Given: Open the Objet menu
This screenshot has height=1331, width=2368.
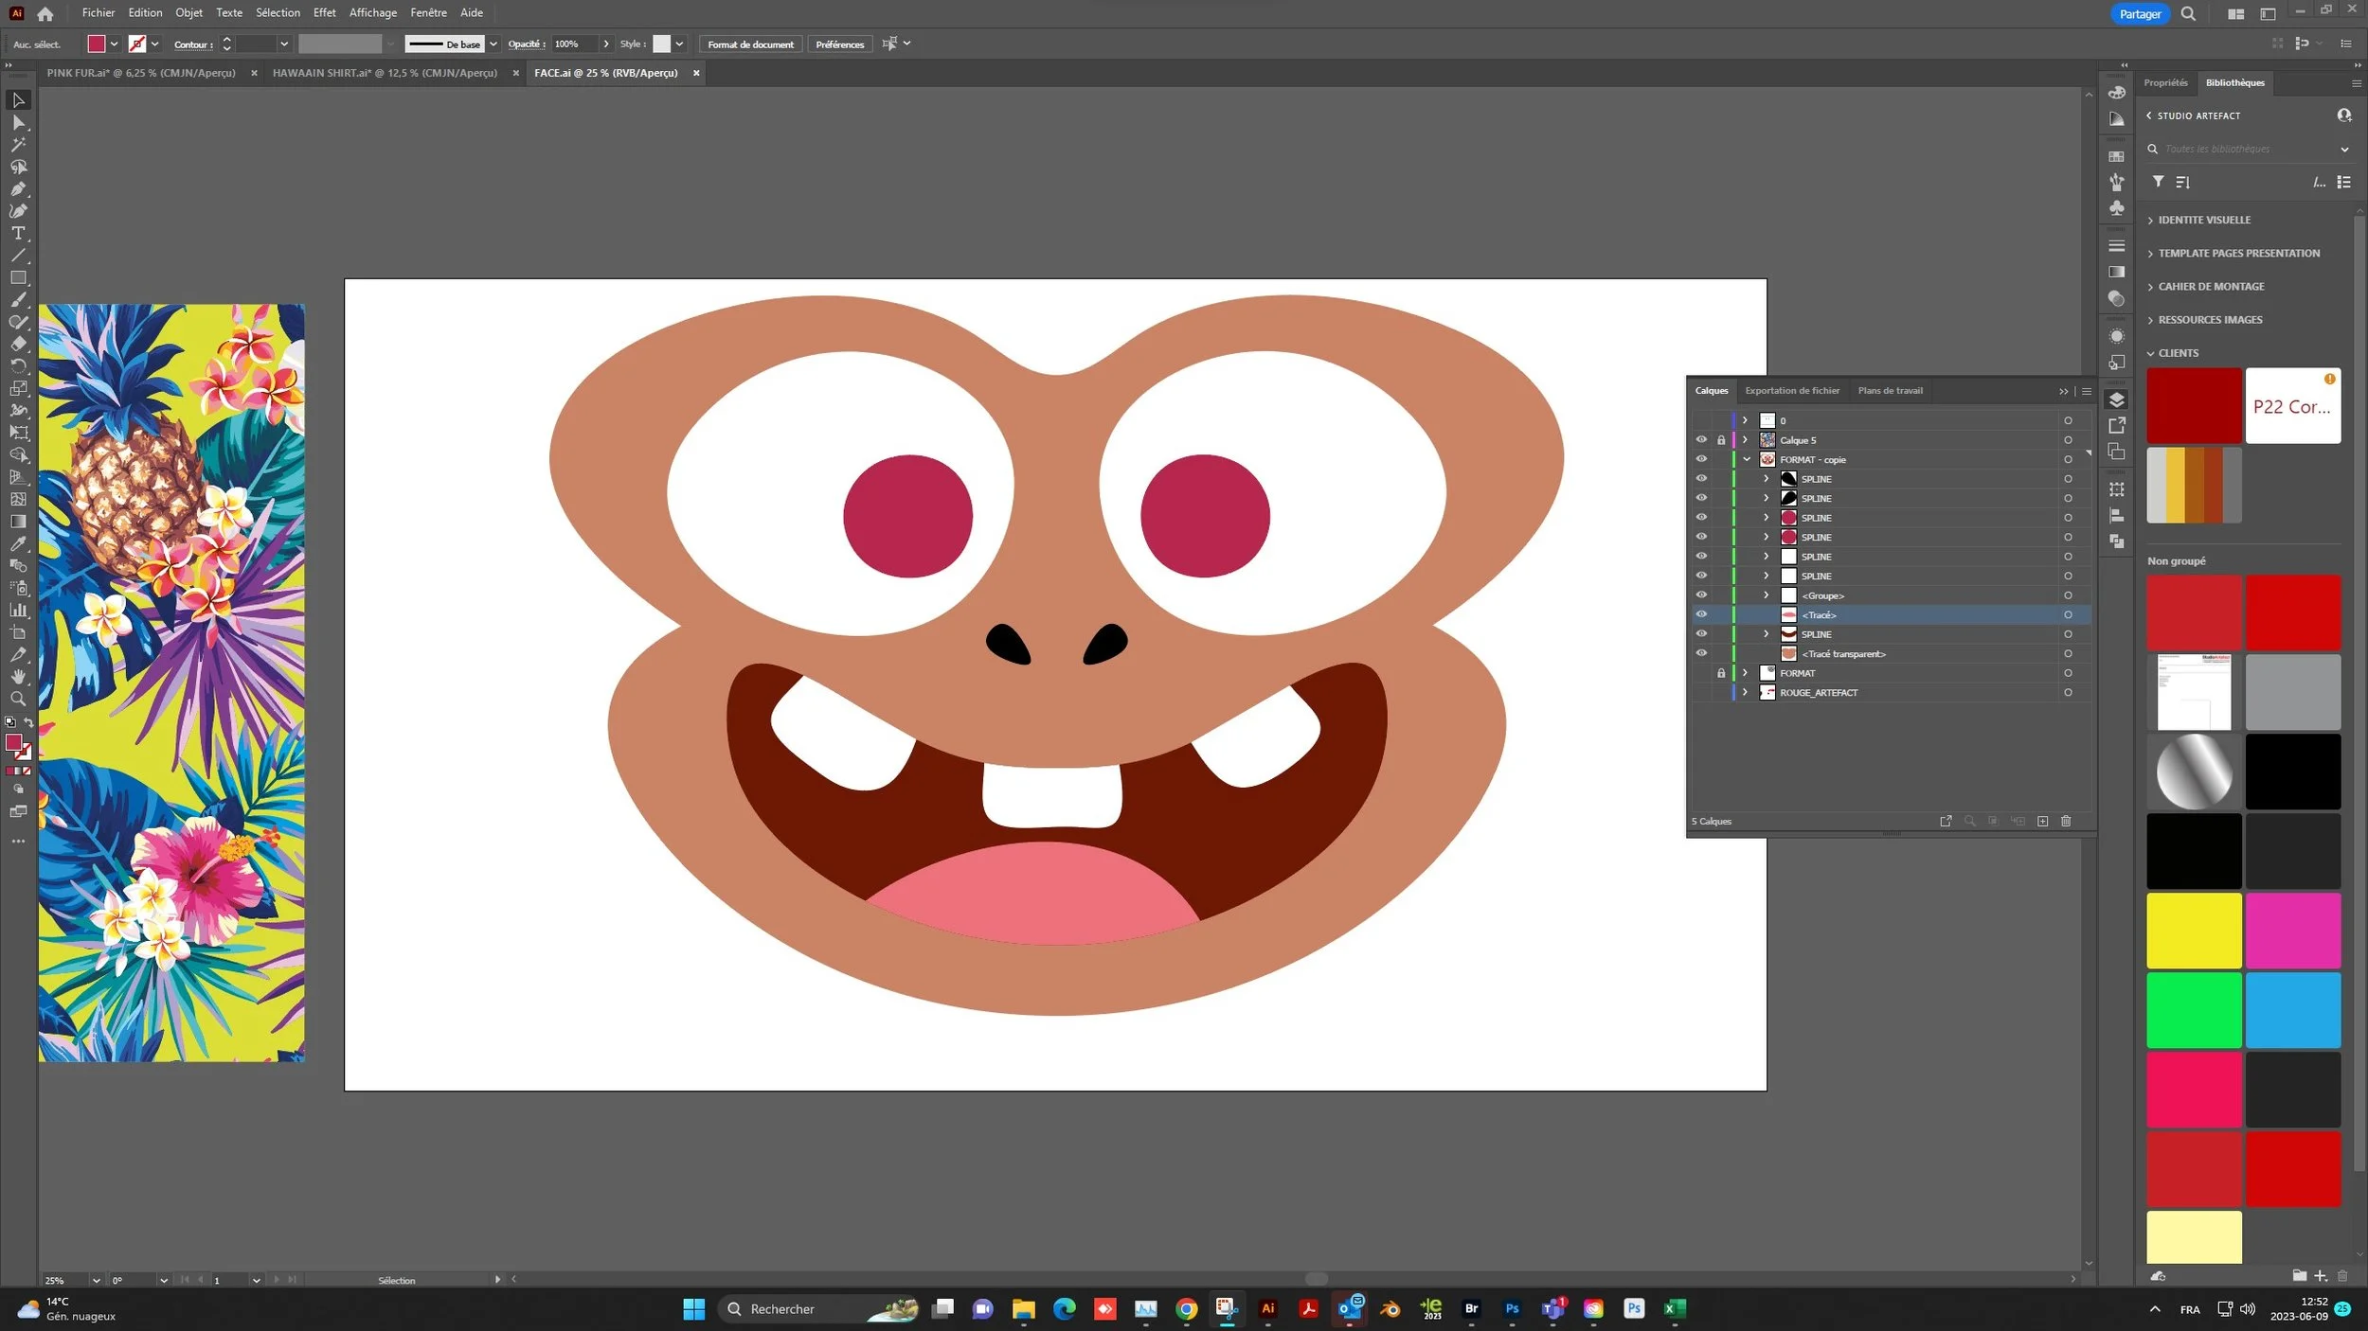Looking at the screenshot, I should point(188,12).
